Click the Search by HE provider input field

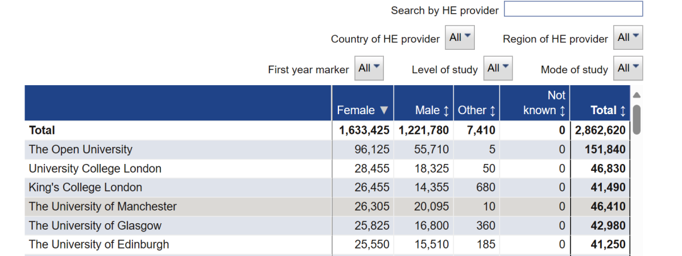click(573, 9)
